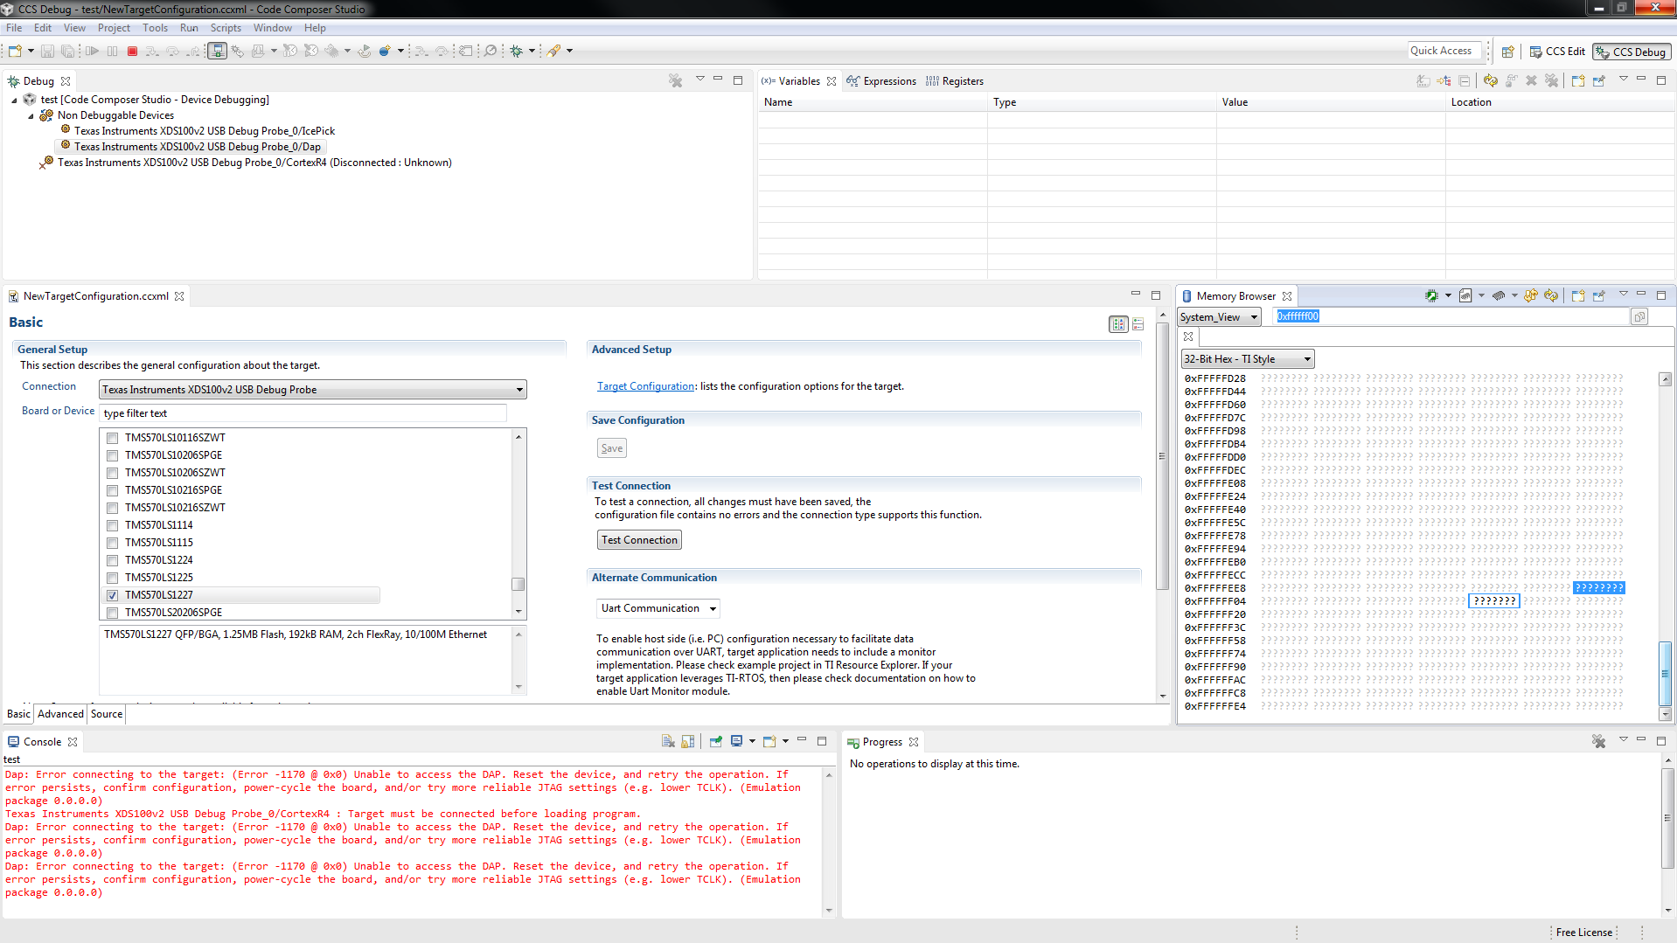Click the memory address field 0xffffff00
Image resolution: width=1677 pixels, height=943 pixels.
1451,316
